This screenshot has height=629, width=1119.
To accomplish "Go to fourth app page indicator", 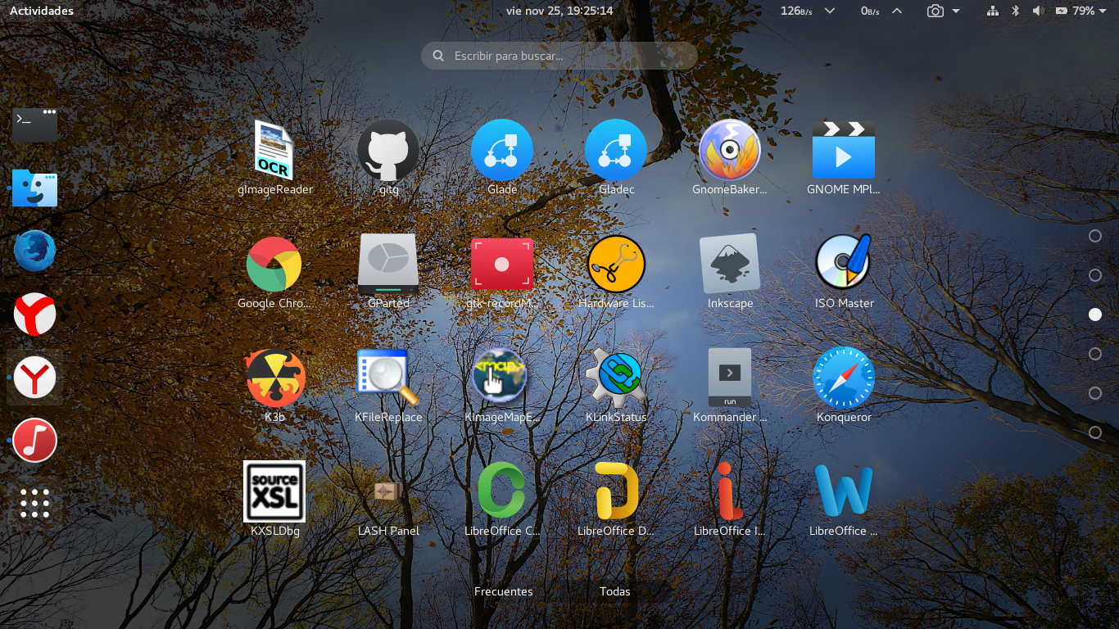I will (x=1095, y=354).
